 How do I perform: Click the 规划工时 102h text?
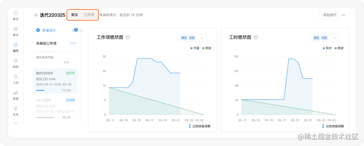pyautogui.click(x=45, y=106)
